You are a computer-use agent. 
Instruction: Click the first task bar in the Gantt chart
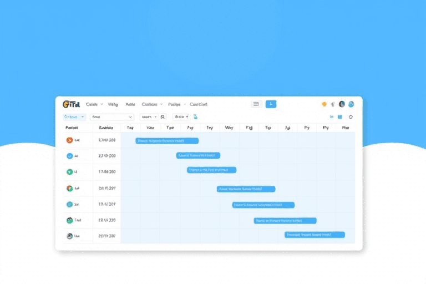[167, 141]
